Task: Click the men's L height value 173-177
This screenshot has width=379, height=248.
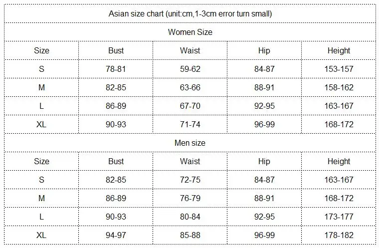Action: [339, 217]
